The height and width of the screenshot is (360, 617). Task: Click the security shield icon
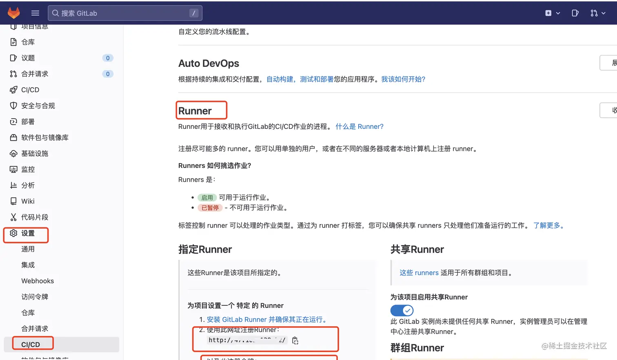13,106
